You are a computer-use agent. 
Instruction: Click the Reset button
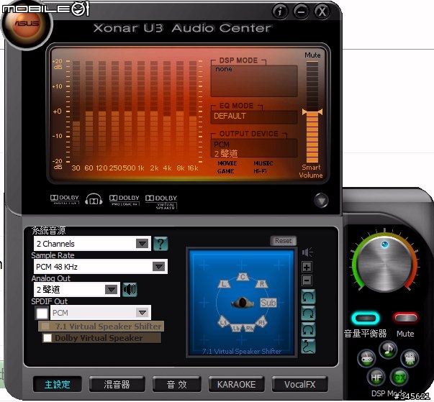pyautogui.click(x=283, y=241)
